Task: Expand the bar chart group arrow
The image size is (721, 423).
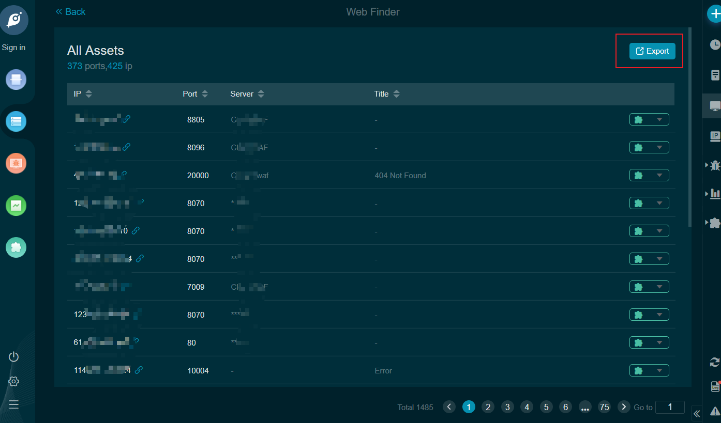Action: [707, 194]
